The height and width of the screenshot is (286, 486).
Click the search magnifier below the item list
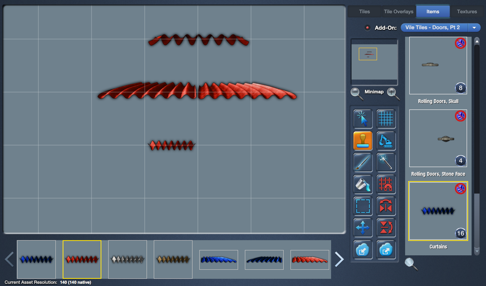pyautogui.click(x=411, y=264)
